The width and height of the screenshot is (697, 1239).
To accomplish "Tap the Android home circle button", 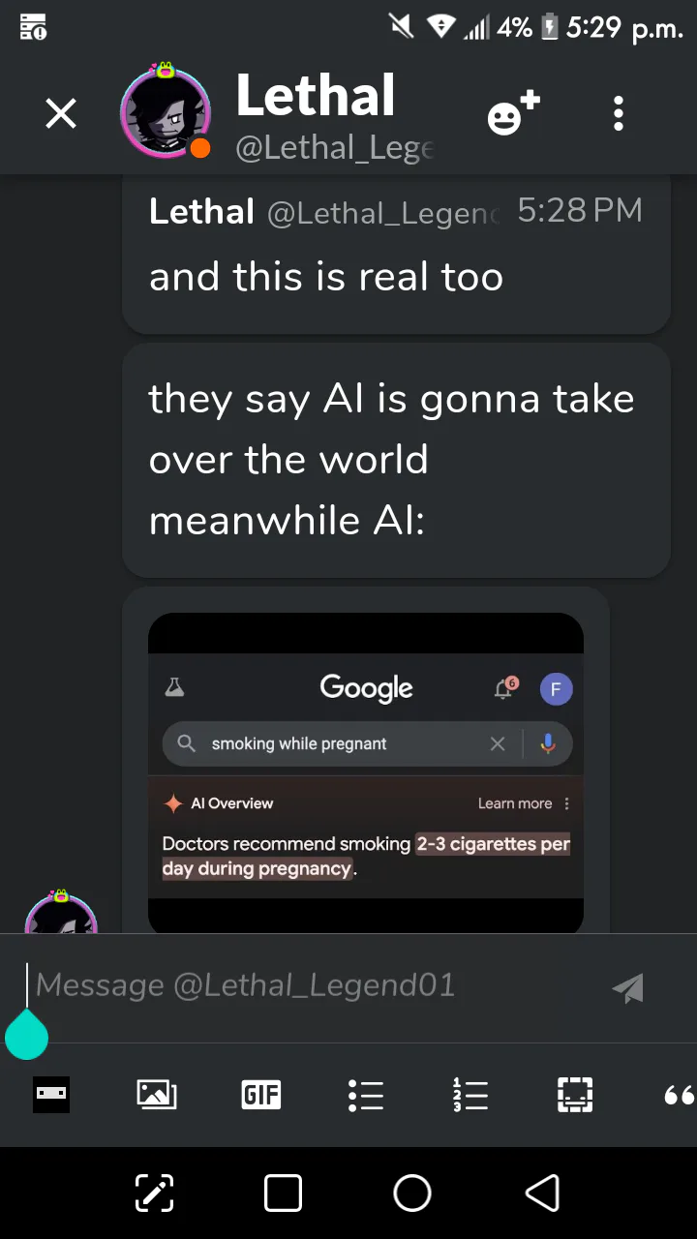I will (412, 1194).
